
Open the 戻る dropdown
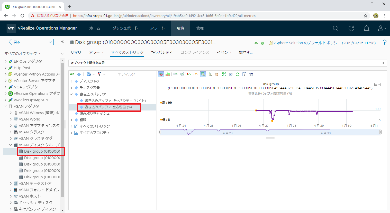coord(31,42)
